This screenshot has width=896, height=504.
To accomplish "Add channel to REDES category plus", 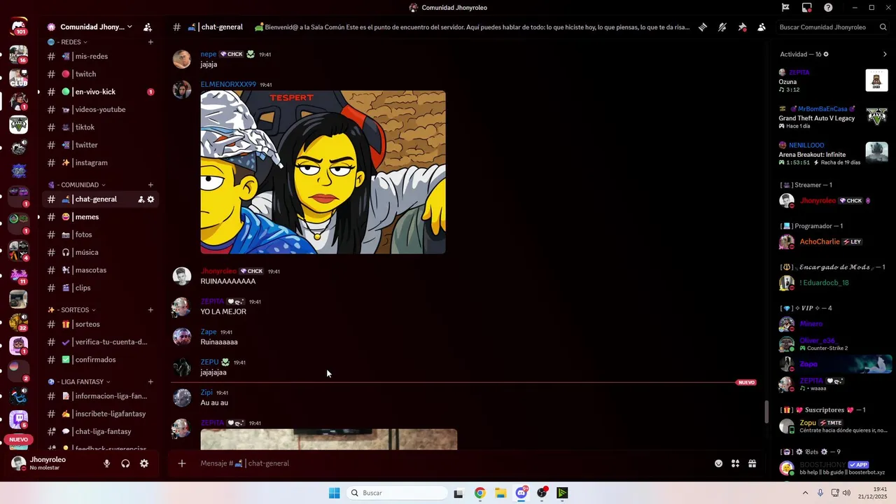I will [150, 42].
